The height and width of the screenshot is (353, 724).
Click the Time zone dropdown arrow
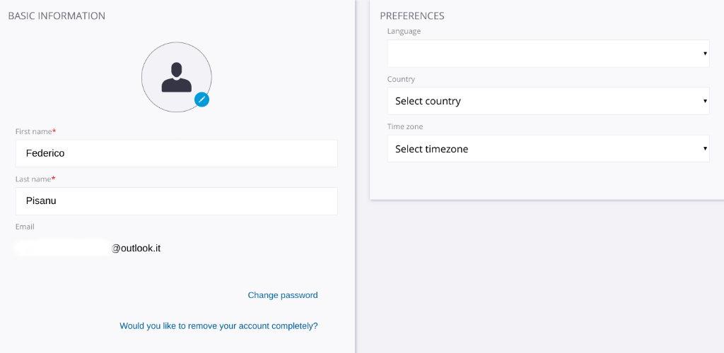pyautogui.click(x=705, y=148)
